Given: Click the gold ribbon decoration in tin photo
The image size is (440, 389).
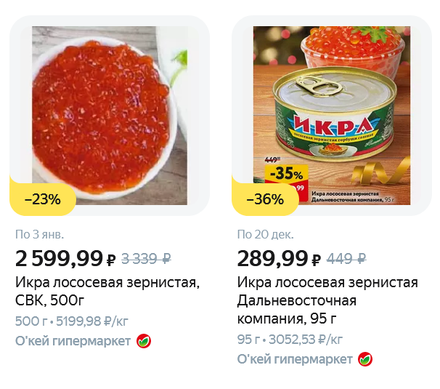Looking at the screenshot, I should click(380, 172).
